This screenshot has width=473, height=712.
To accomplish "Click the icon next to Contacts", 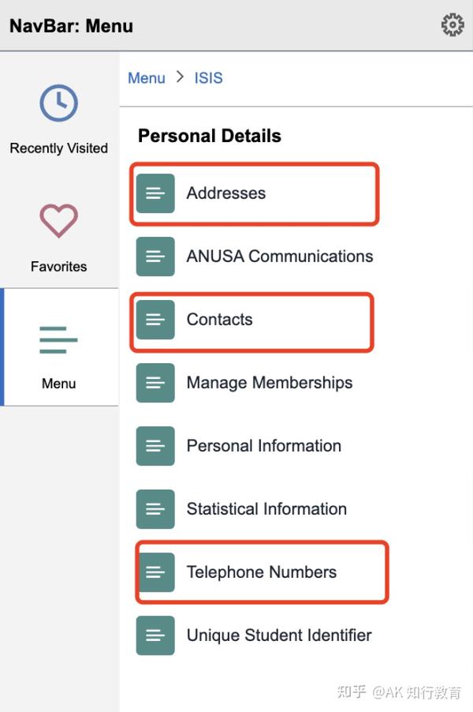I will (x=155, y=319).
